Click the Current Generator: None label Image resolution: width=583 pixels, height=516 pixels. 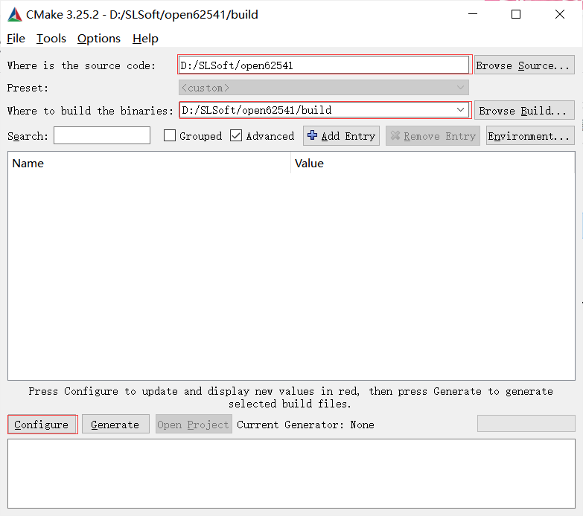point(305,425)
